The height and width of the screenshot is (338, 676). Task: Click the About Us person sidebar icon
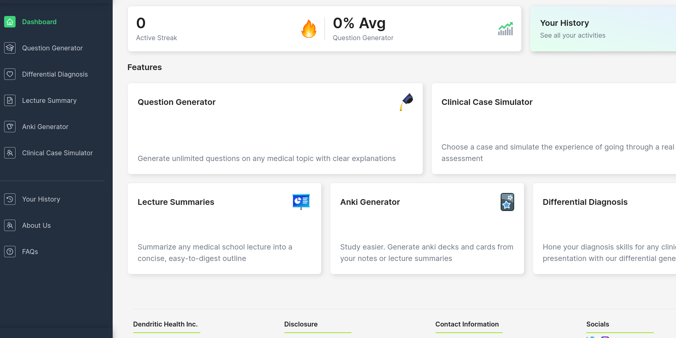(x=10, y=225)
